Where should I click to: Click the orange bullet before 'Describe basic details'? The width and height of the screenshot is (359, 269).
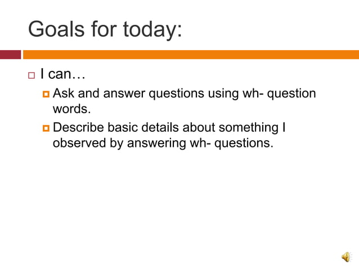point(46,128)
